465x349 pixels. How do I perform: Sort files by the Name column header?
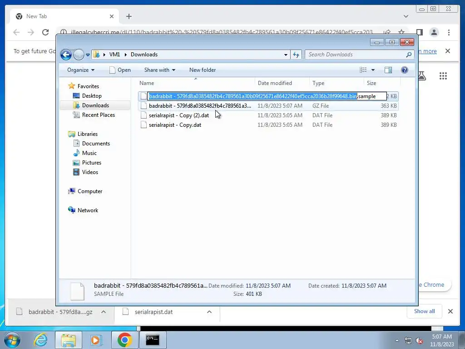tap(196, 83)
